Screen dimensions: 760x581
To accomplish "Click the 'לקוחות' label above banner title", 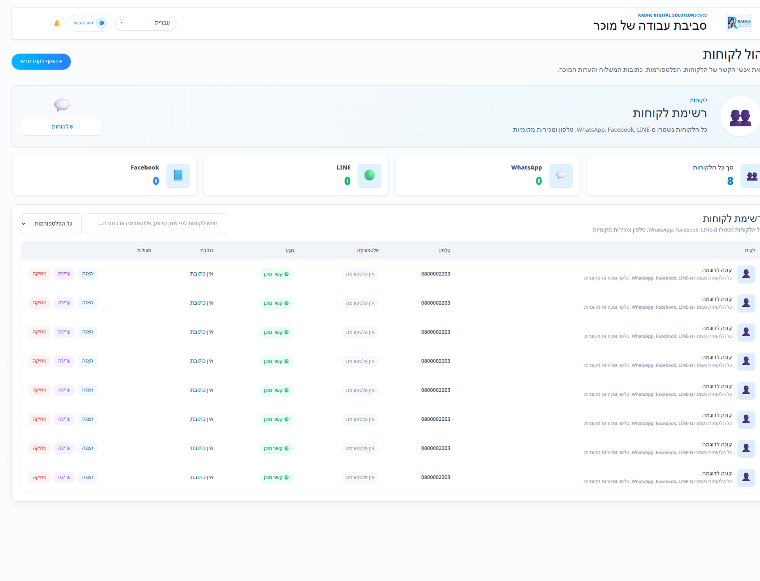I will click(x=698, y=101).
